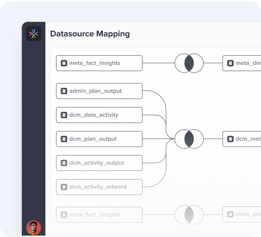Click the dcm_met label text on the right

pyautogui.click(x=248, y=139)
